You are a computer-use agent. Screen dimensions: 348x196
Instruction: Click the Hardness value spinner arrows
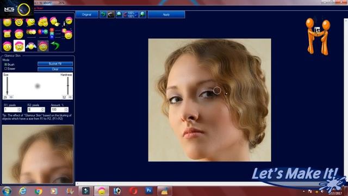pos(70,97)
